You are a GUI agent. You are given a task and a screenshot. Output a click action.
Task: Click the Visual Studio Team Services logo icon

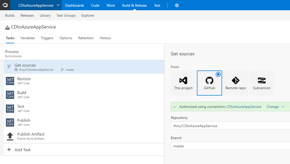[x=5, y=5]
